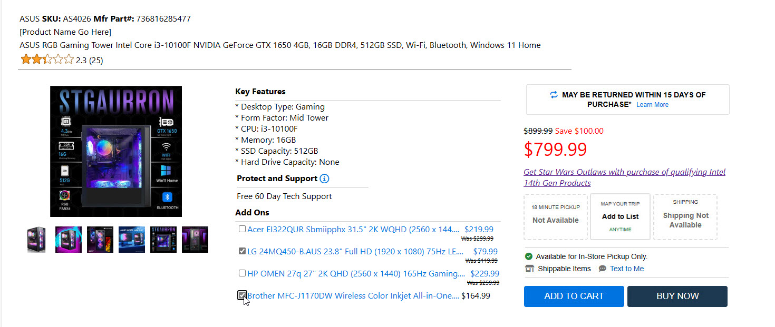The height and width of the screenshot is (327, 775).
Task: Select Add to List under Map Your Trip
Action: pyautogui.click(x=620, y=216)
